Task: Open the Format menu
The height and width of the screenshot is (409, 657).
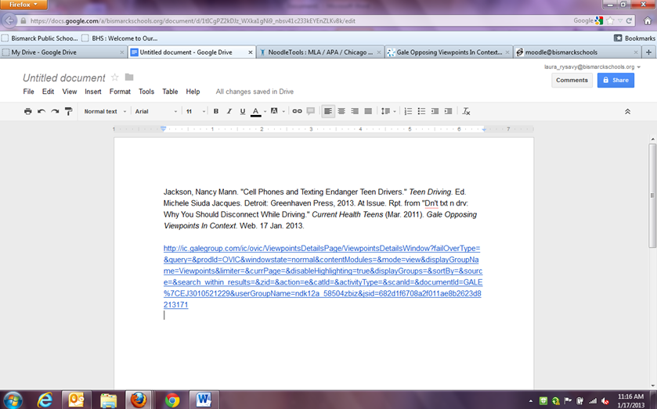Action: tap(120, 91)
